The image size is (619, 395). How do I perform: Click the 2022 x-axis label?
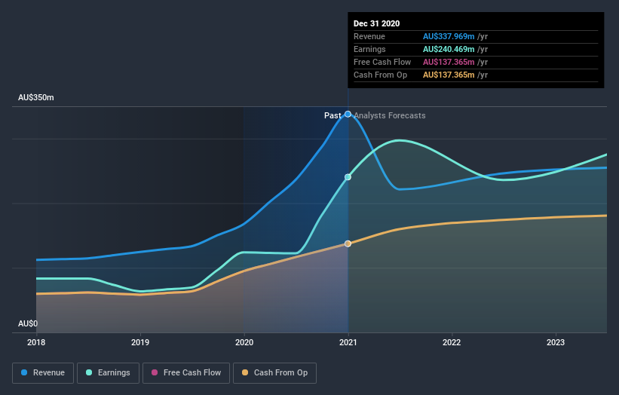[x=452, y=342]
